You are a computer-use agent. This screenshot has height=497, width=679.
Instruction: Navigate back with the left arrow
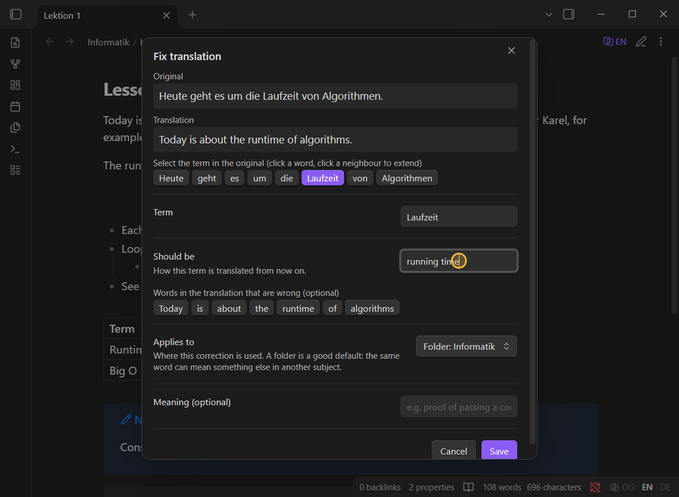coord(50,42)
